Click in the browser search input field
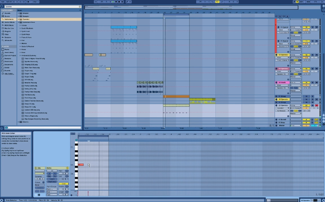 tap(42, 7)
